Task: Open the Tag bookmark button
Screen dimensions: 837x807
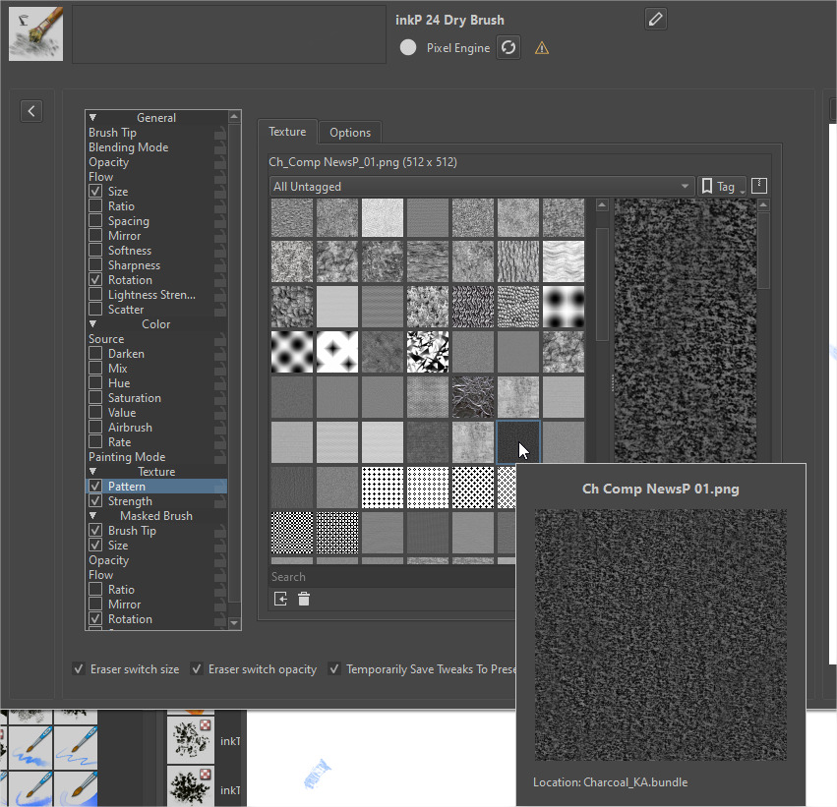Action: [x=721, y=186]
